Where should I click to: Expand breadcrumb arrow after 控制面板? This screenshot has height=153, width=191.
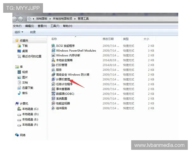click(50, 19)
